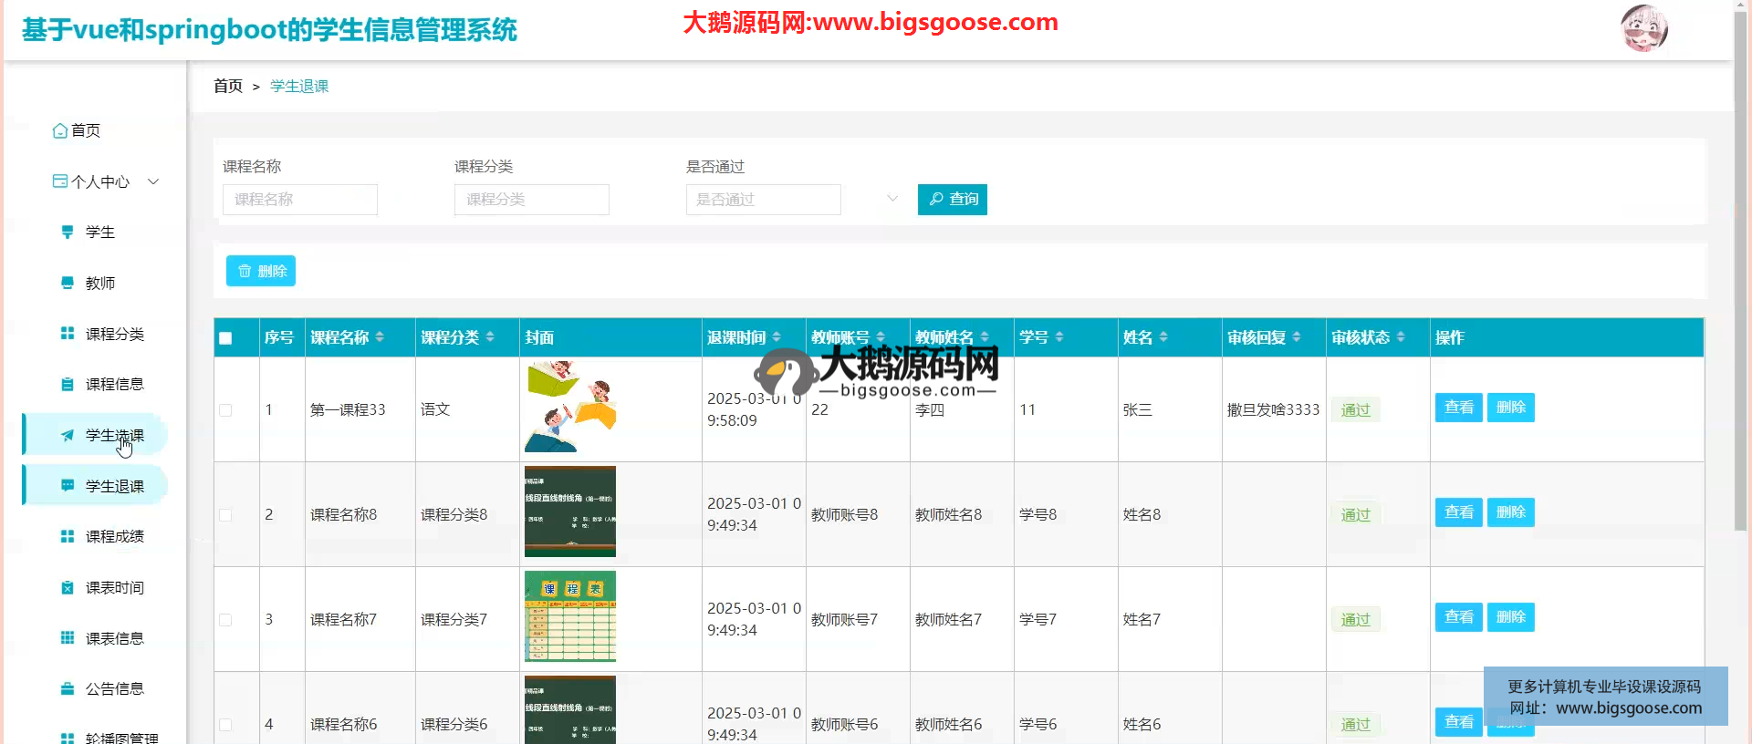
Task: Click the 查询 search button
Action: coord(952,200)
